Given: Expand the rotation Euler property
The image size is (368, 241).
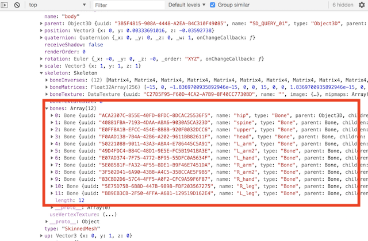Looking at the screenshot, I should click(x=41, y=59).
